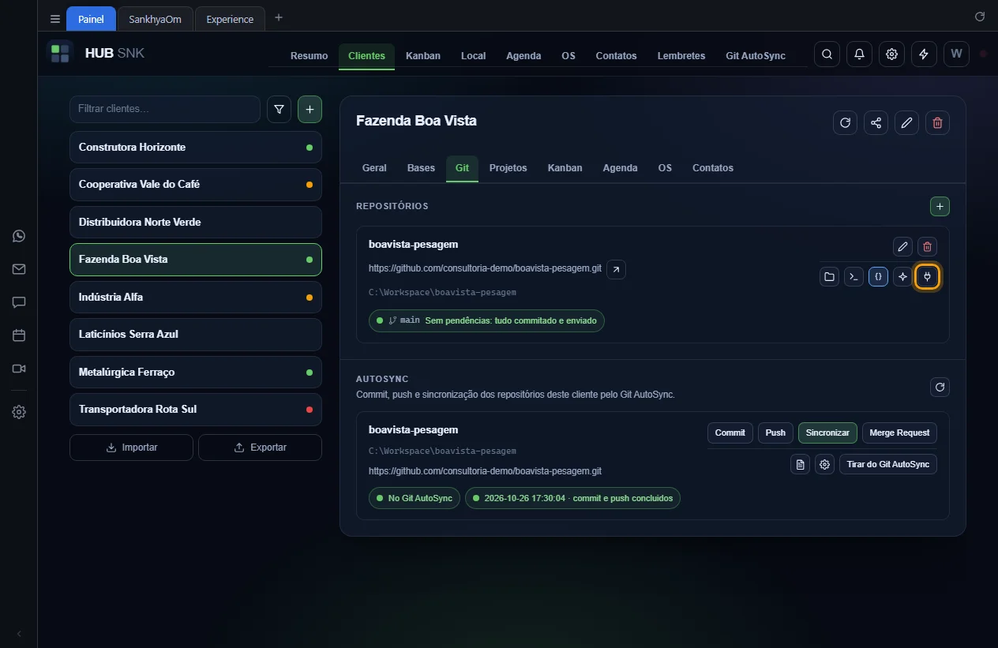Delete the Fazenda Boa Vista client

938,122
